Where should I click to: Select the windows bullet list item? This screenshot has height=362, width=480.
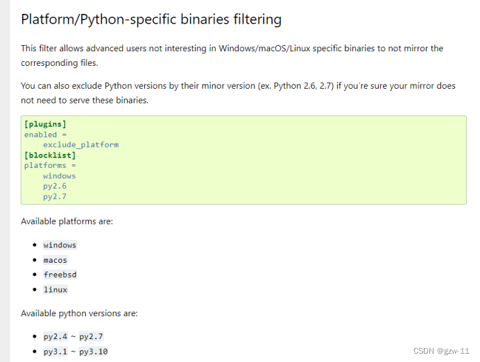coord(60,245)
